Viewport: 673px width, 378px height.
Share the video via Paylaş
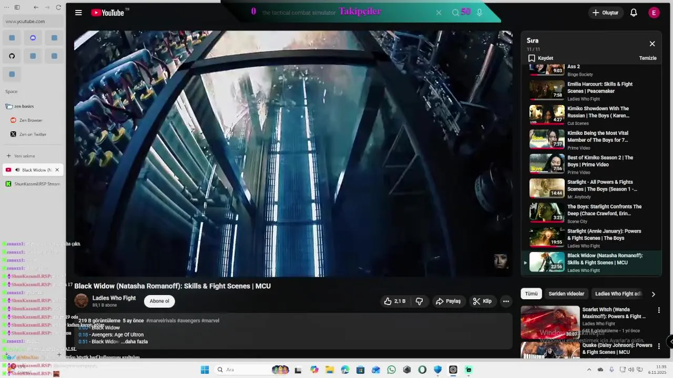click(448, 301)
